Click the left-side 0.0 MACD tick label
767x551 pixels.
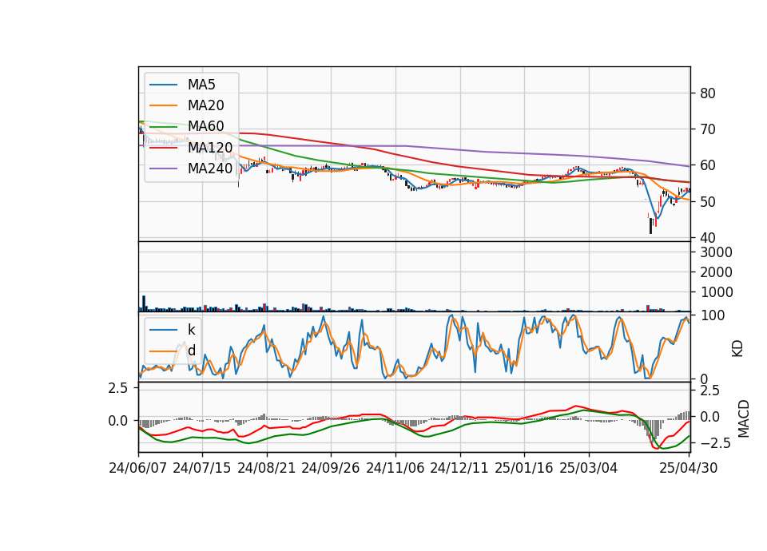[x=118, y=421]
